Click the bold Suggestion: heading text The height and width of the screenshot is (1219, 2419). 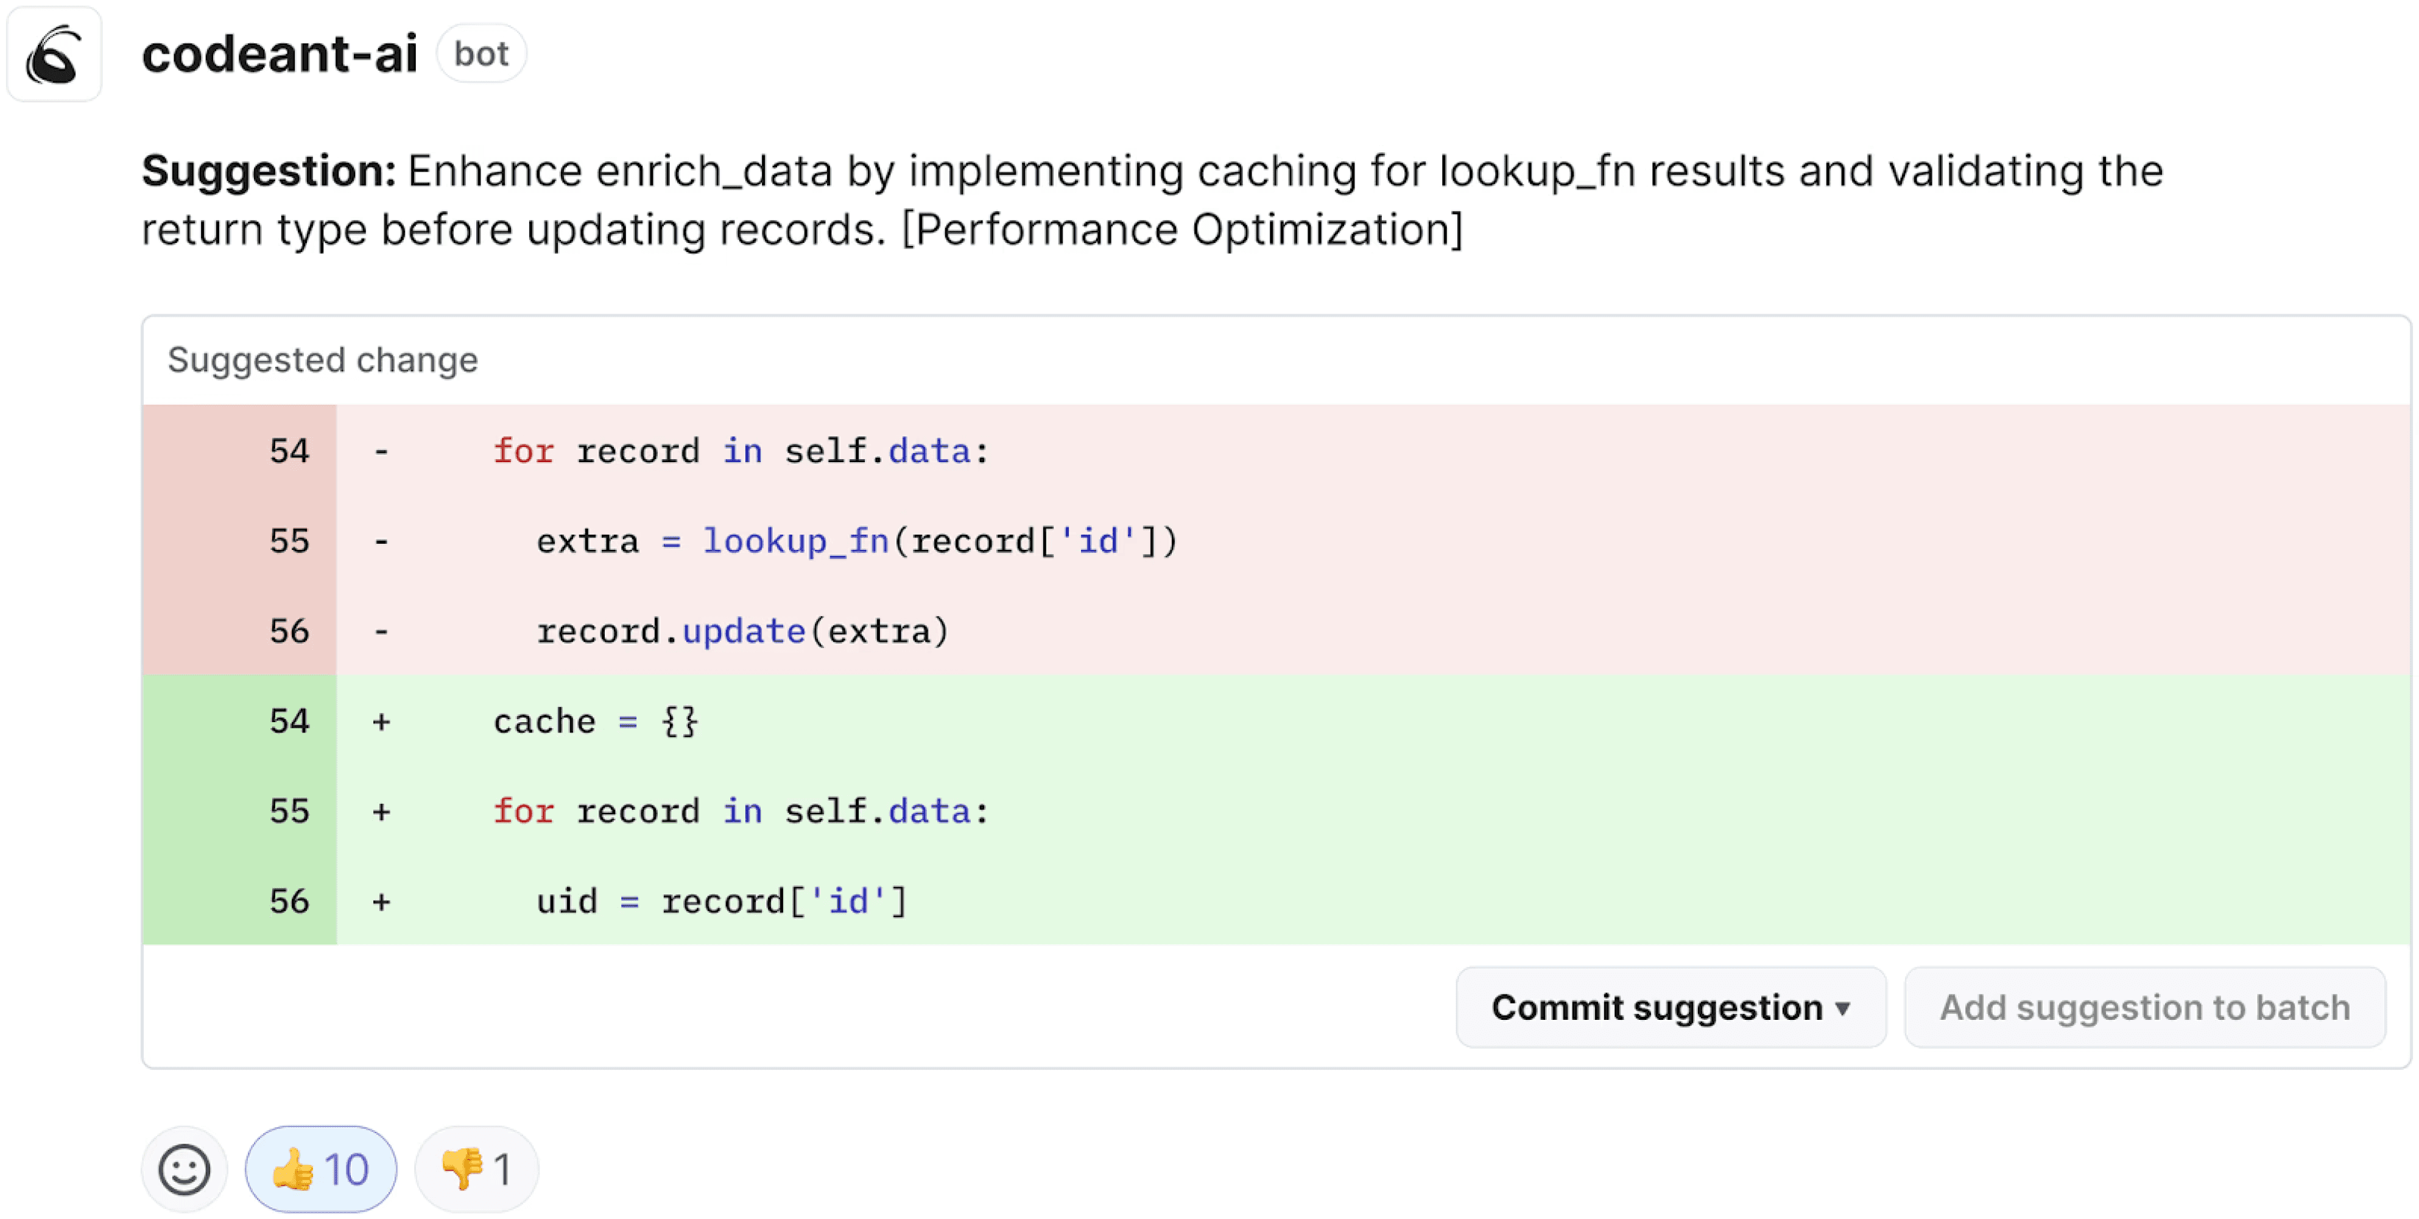tap(269, 172)
